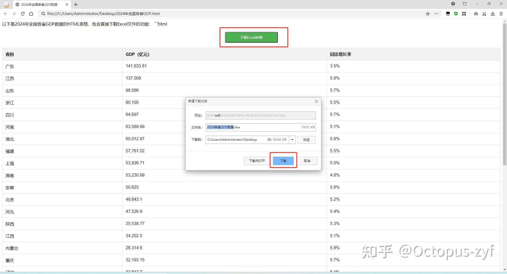Click the scrollbar down arrow
This screenshot has height=274, width=507.
pos(505,270)
